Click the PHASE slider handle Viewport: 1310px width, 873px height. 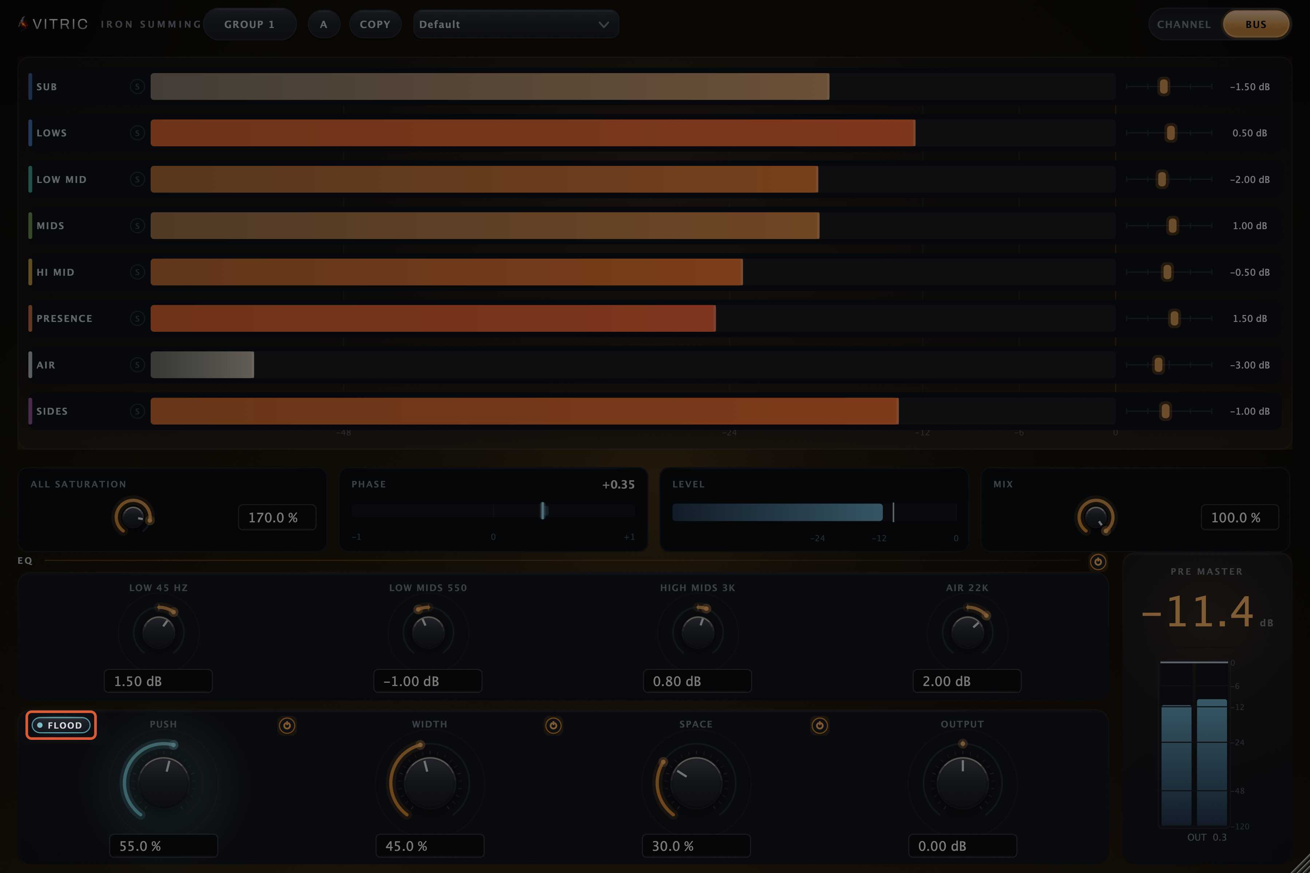pyautogui.click(x=543, y=511)
